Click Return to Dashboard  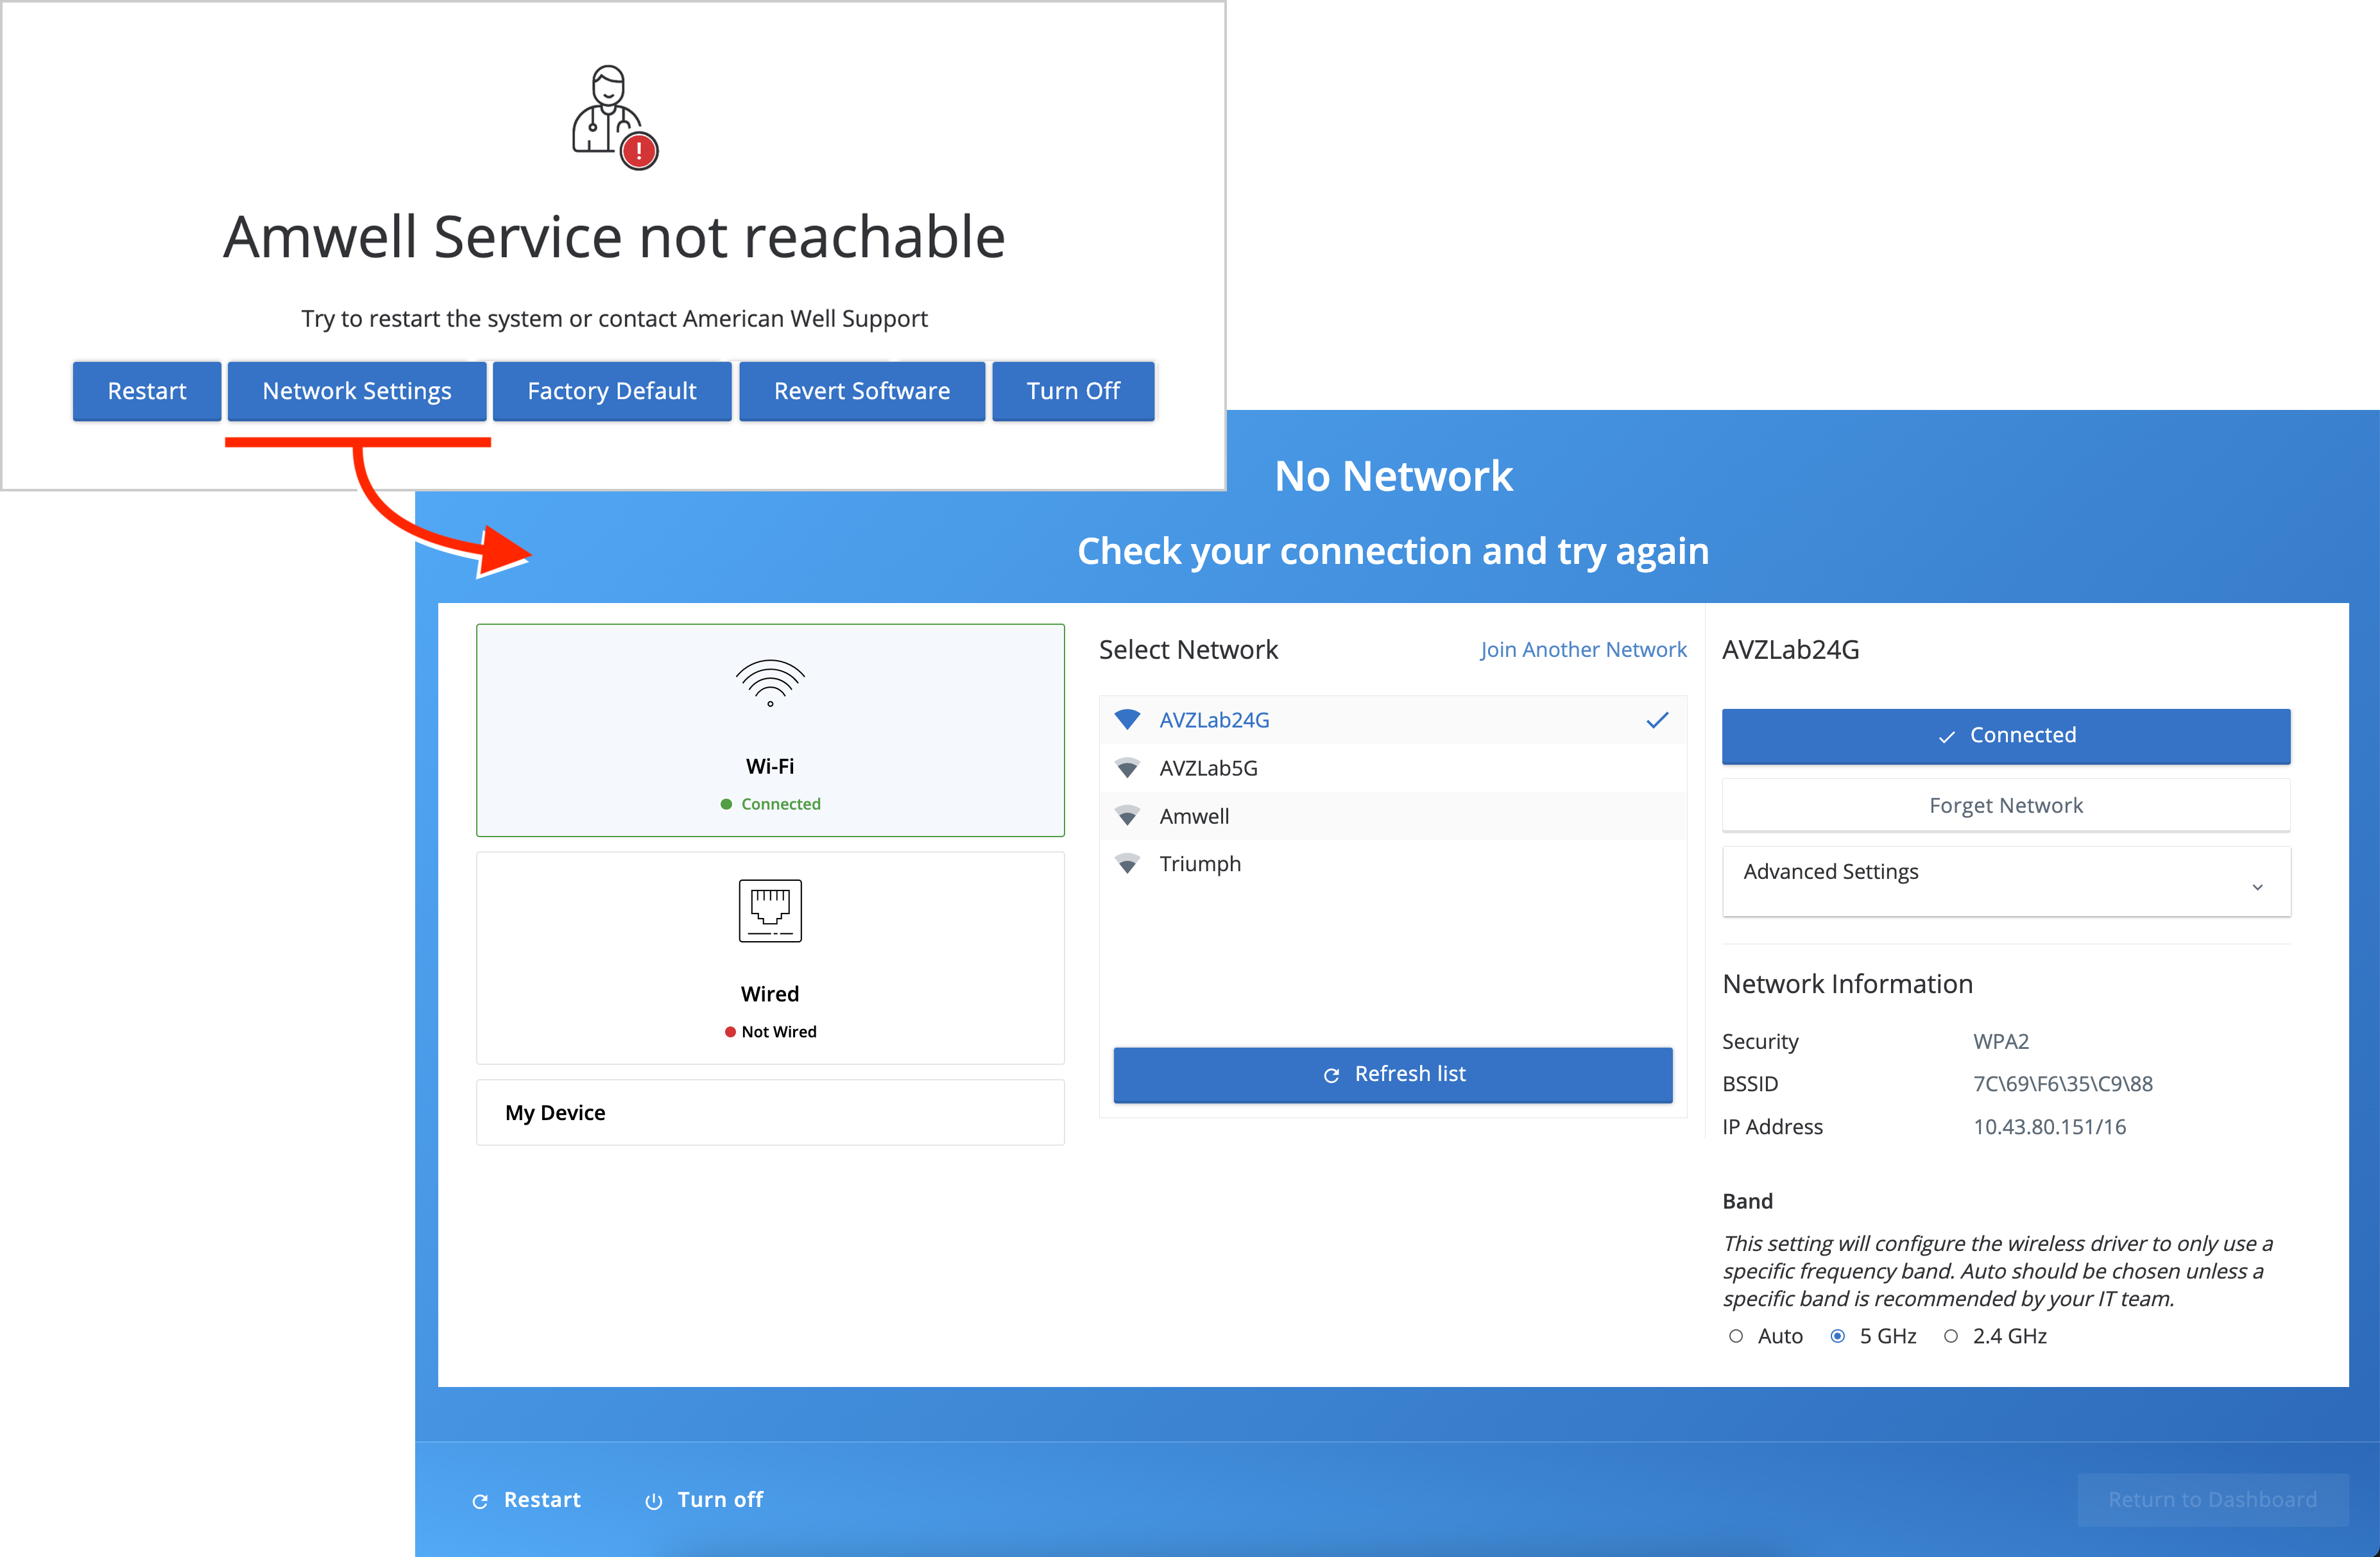click(x=2212, y=1500)
